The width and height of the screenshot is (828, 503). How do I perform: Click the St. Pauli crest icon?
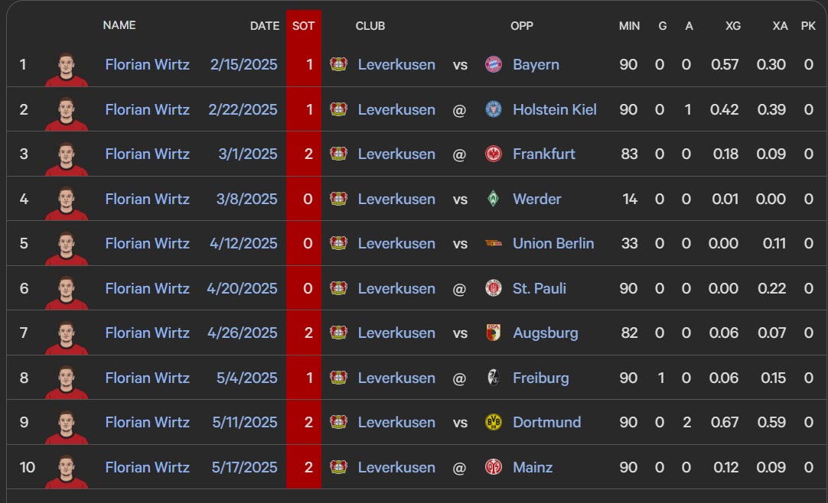pyautogui.click(x=494, y=288)
